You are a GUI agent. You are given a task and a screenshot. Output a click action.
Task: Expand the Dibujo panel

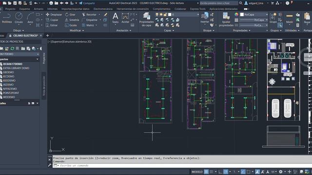tap(19, 31)
